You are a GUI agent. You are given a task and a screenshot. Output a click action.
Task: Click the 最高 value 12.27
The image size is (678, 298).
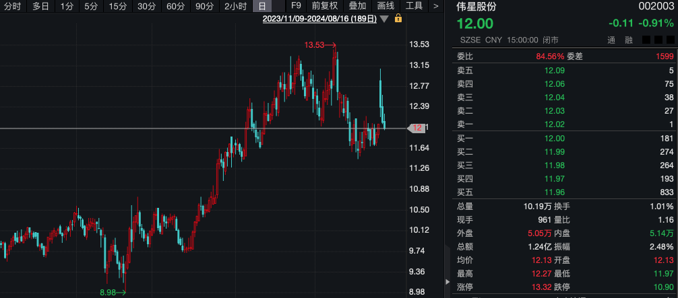tap(542, 273)
